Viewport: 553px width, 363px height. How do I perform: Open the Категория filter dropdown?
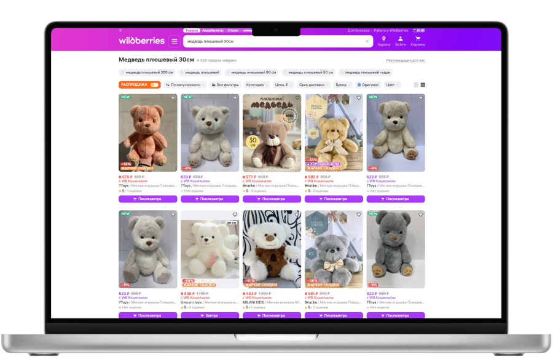click(256, 85)
